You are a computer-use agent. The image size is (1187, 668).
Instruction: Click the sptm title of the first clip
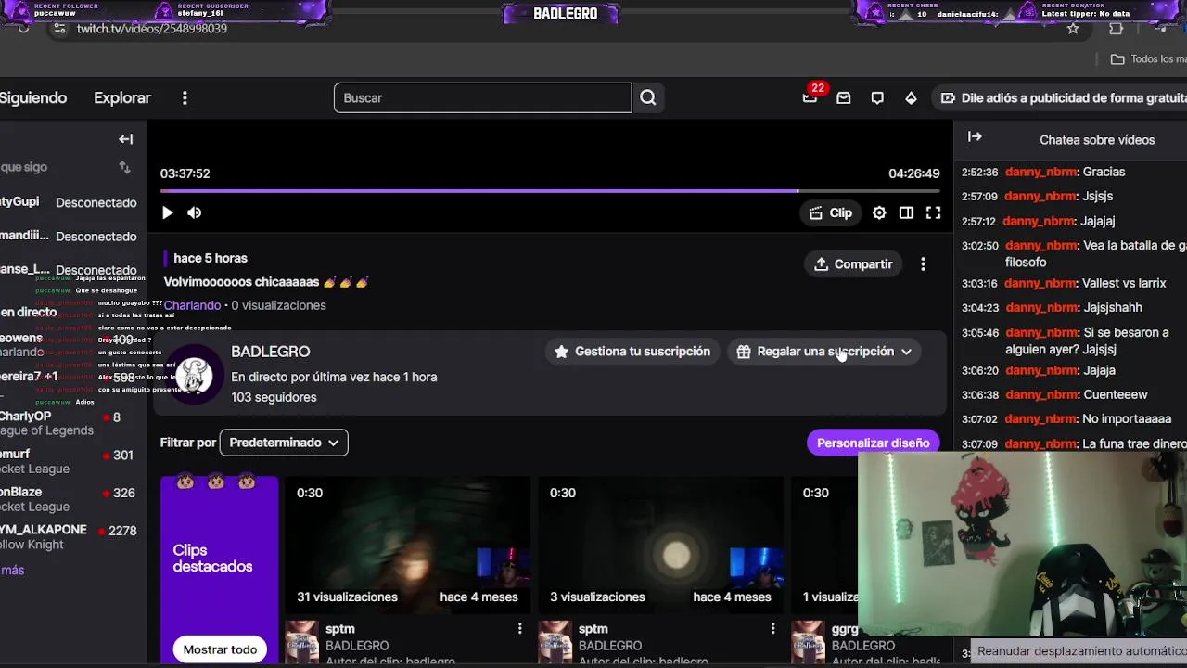[340, 629]
